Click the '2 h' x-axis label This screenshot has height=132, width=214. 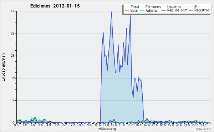click(x=32, y=125)
